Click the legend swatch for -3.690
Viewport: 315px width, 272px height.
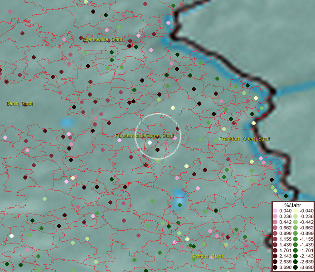(x=296, y=267)
